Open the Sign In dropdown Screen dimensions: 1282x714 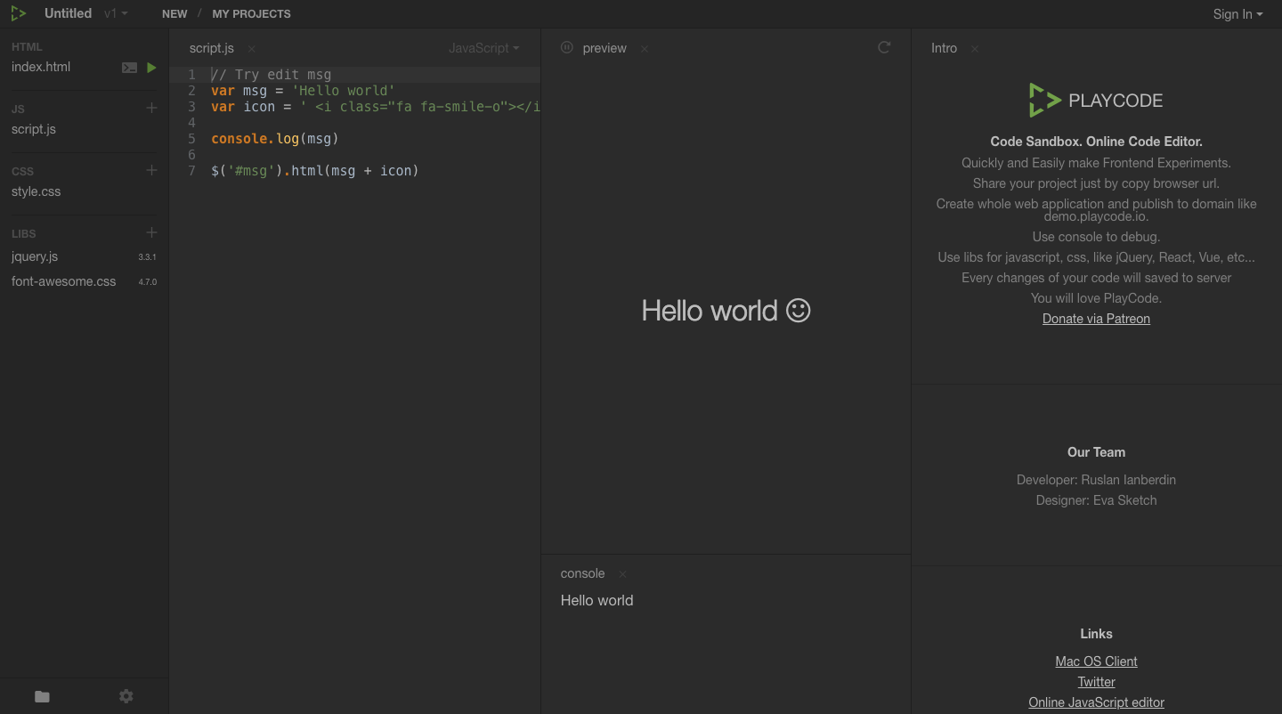pos(1237,13)
